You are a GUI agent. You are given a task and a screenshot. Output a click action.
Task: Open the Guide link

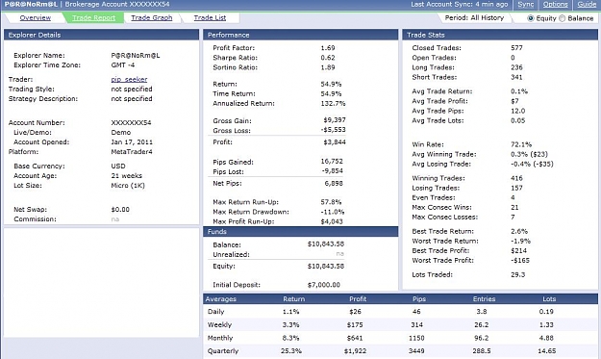587,4
